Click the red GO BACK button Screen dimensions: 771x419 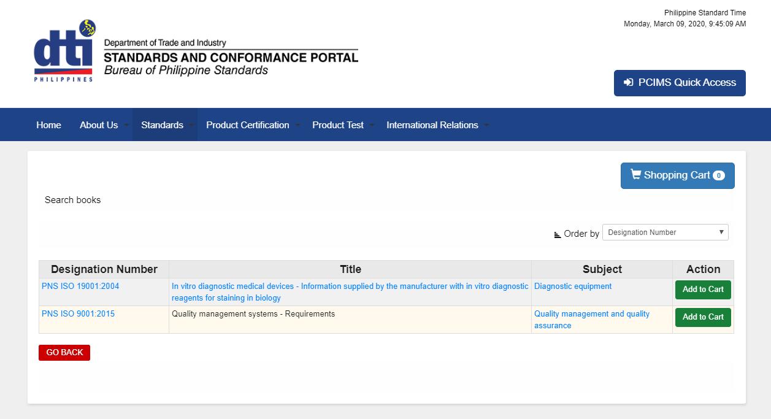pos(64,353)
